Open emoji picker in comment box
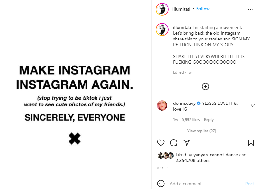This screenshot has width=257, height=189. coord(161,184)
